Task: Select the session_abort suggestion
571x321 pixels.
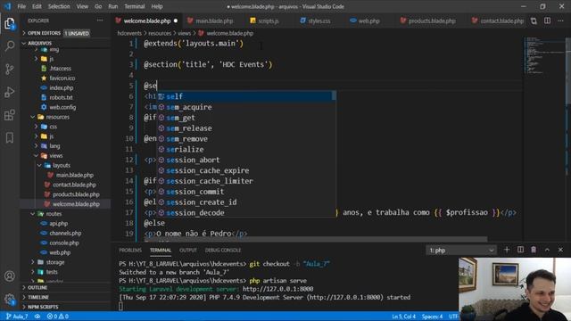Action: click(x=246, y=160)
